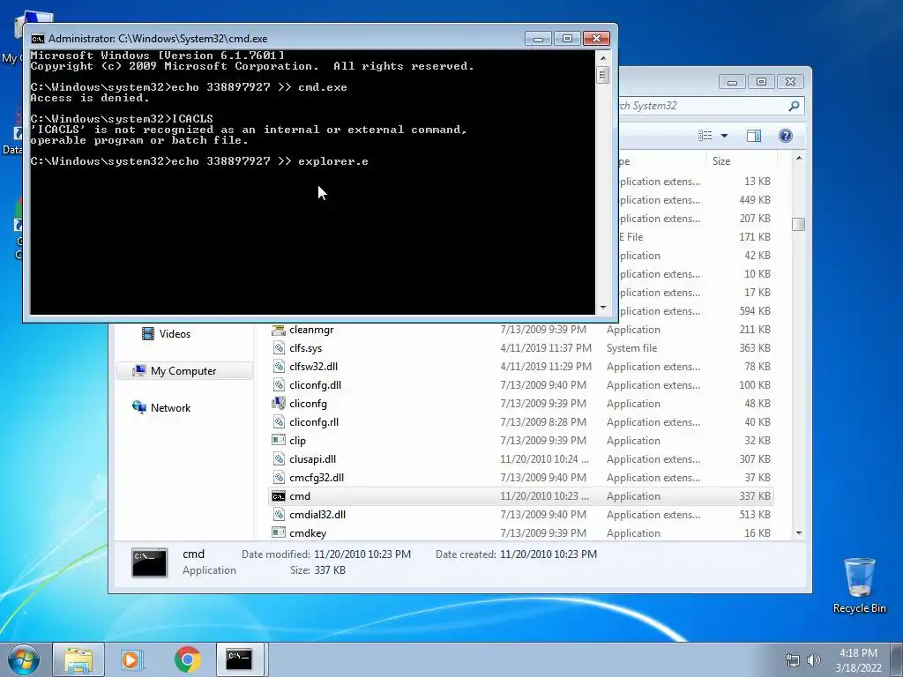Click the cmd application icon in file list
903x677 pixels.
click(278, 495)
